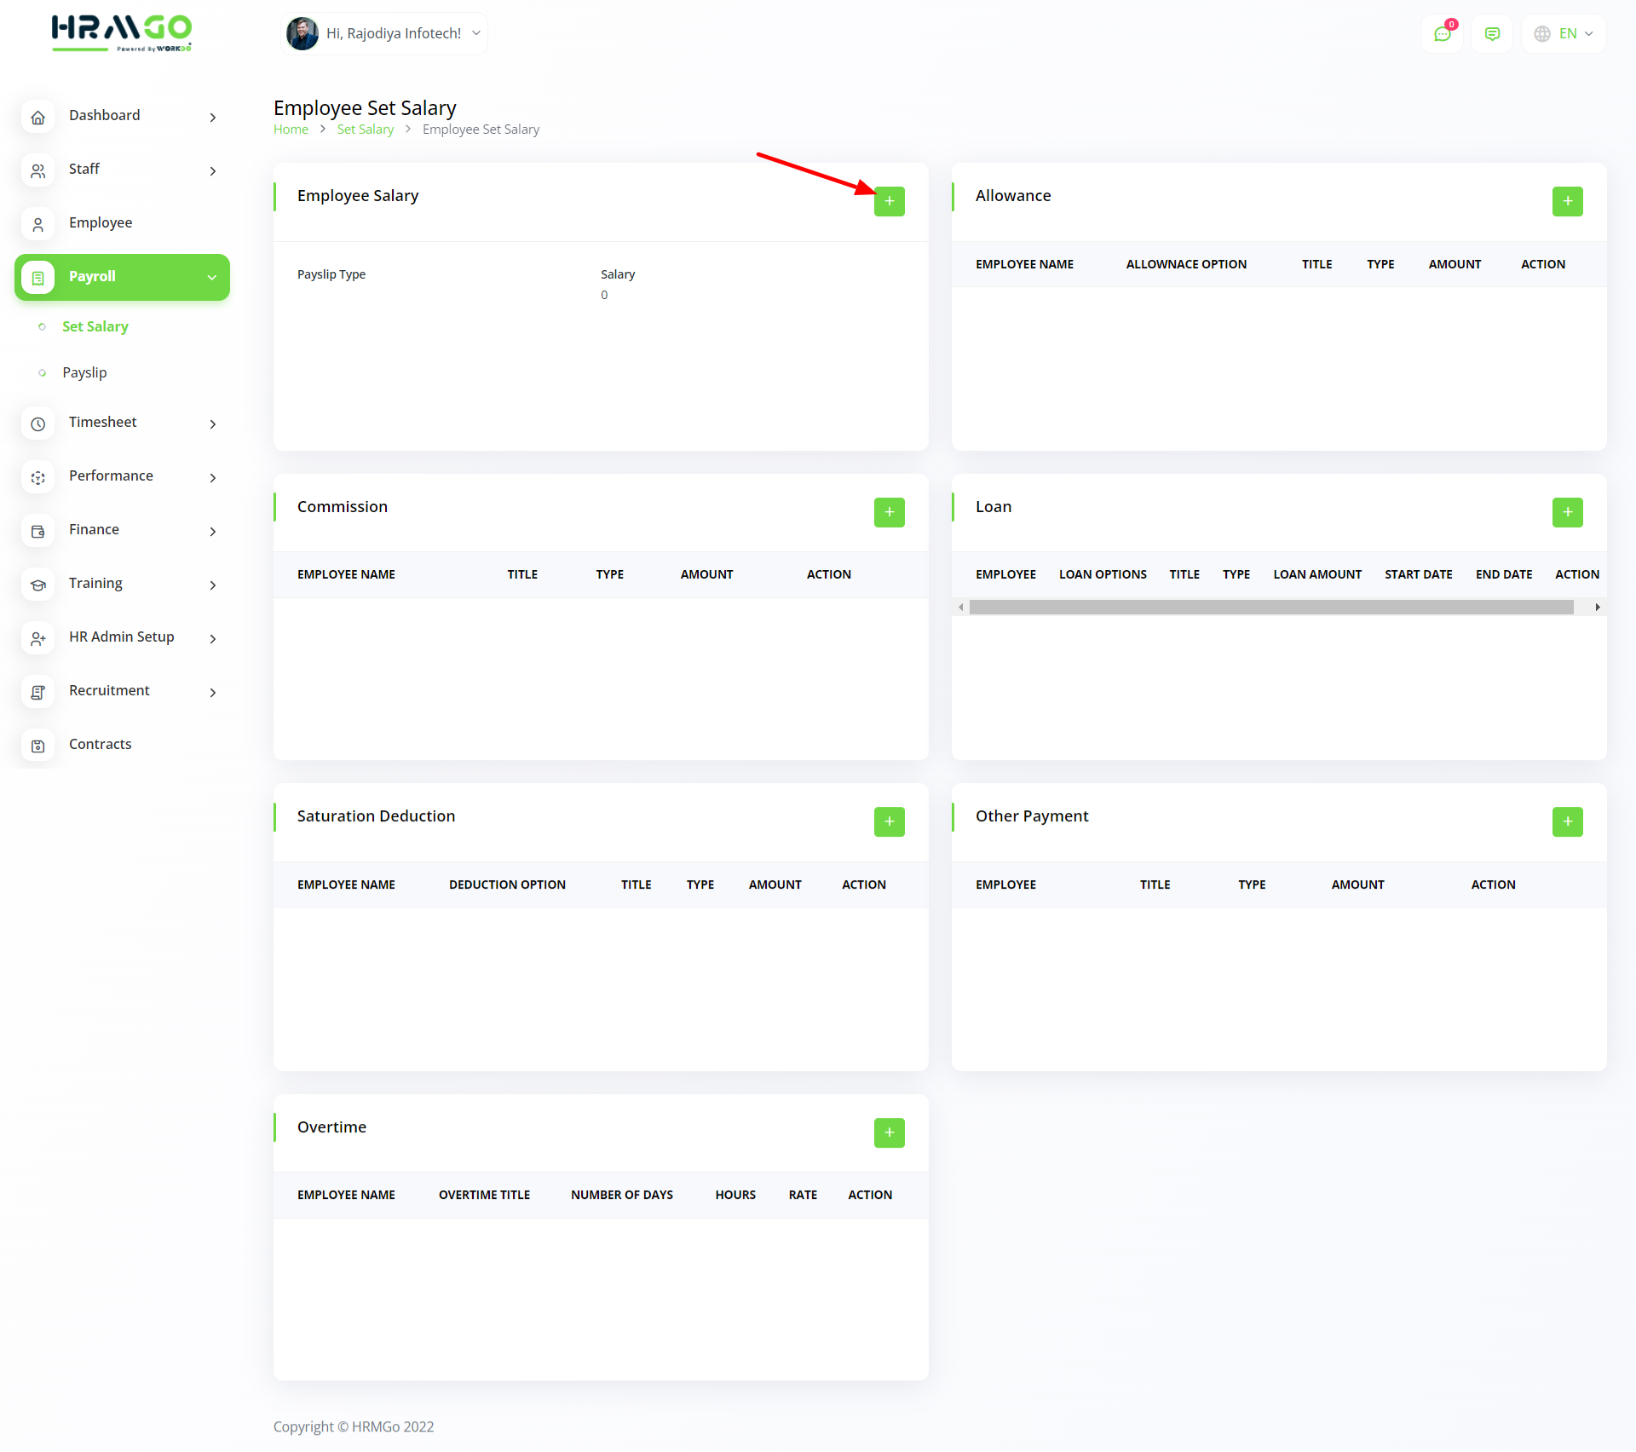Add a new Commission entry
The image size is (1636, 1452).
coord(889,512)
